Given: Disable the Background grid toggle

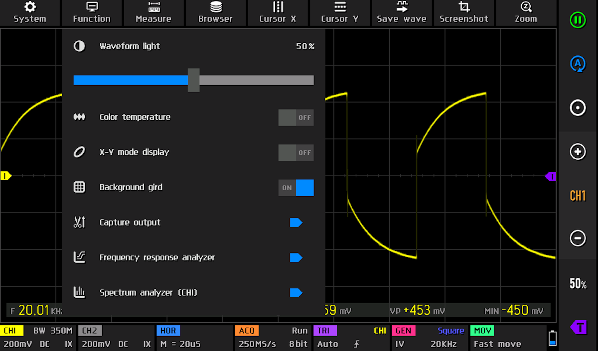Looking at the screenshot, I should 296,188.
